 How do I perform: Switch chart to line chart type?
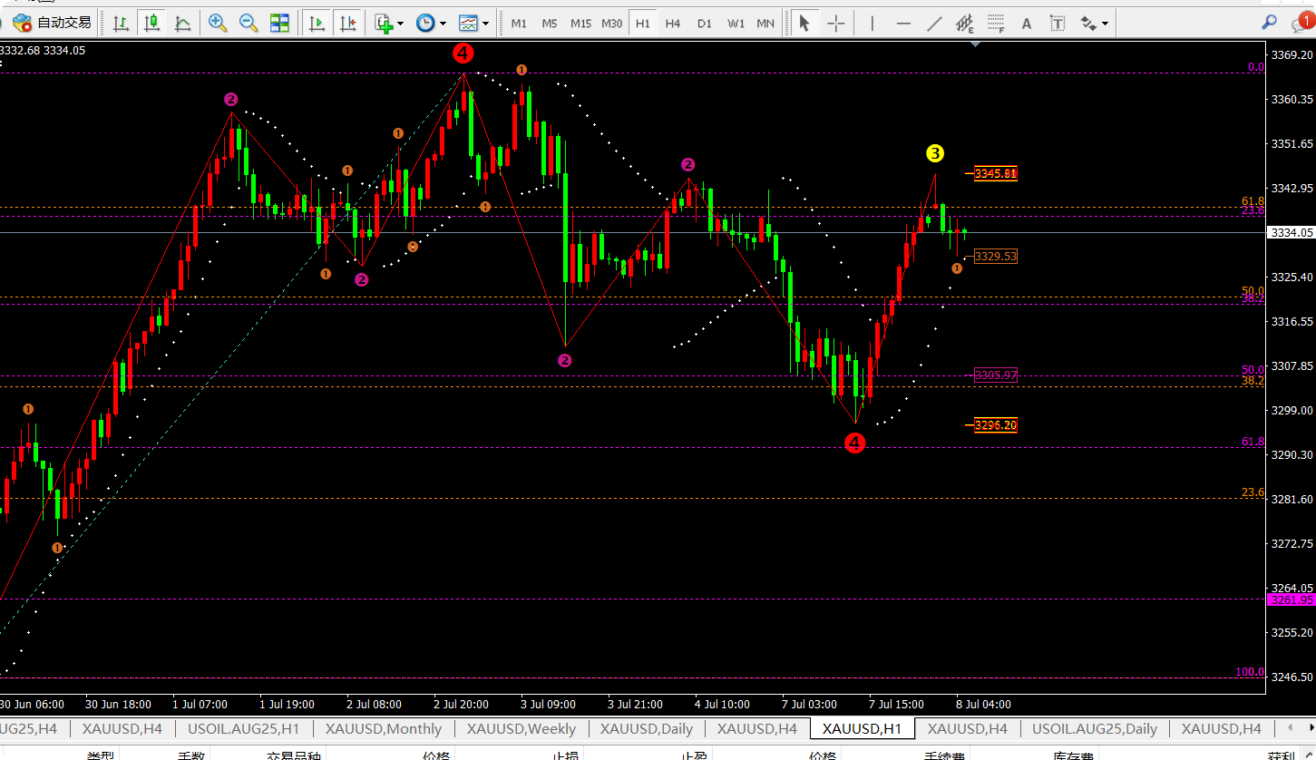[x=182, y=23]
